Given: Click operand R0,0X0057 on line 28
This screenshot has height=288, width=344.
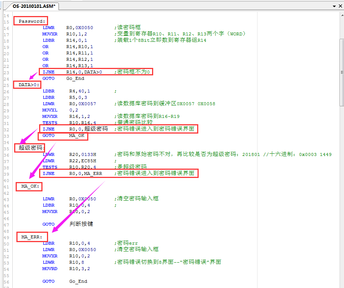Looking at the screenshot, I should point(82,104).
